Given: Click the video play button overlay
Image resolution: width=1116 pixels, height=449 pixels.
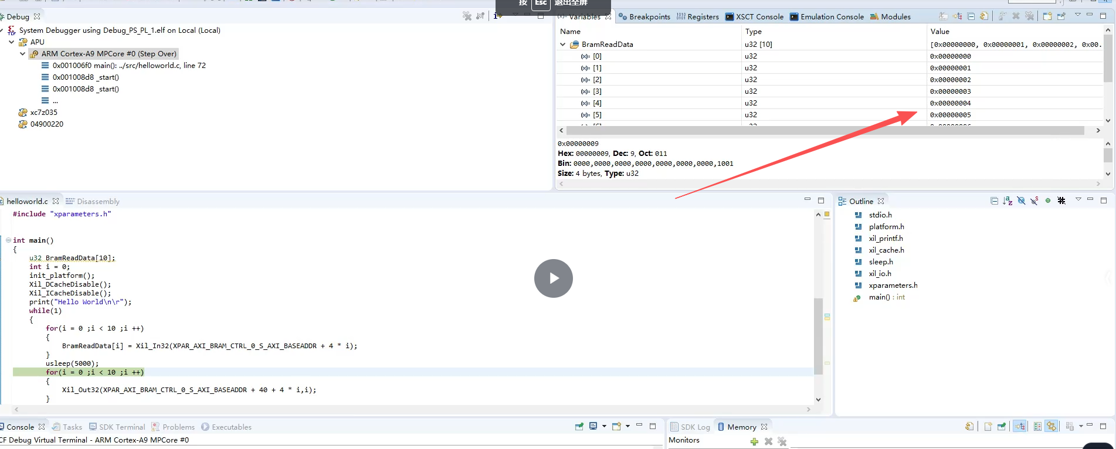Looking at the screenshot, I should pos(553,278).
